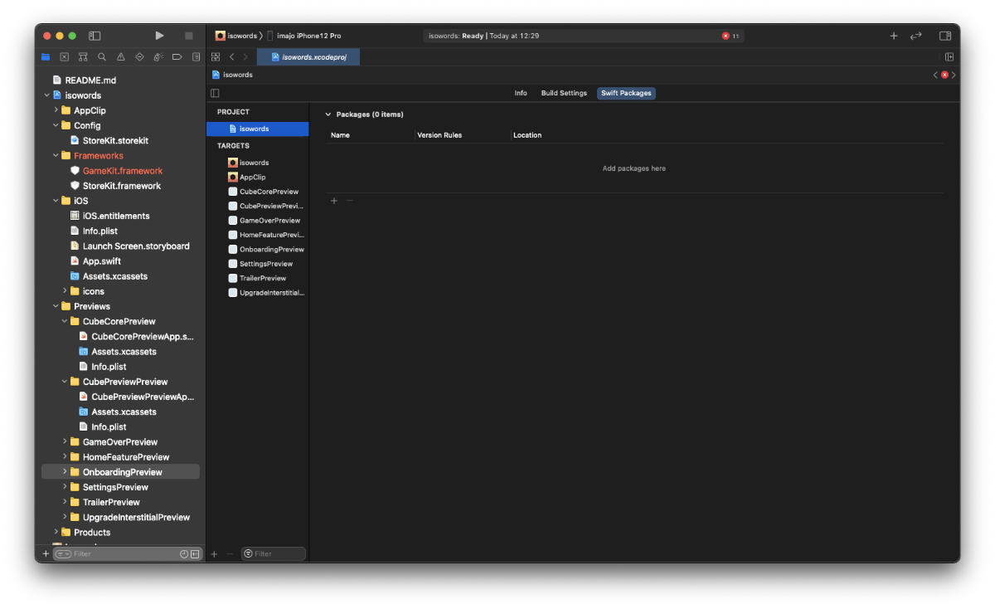Show the Project navigator folder icon
This screenshot has width=995, height=609.
46,57
